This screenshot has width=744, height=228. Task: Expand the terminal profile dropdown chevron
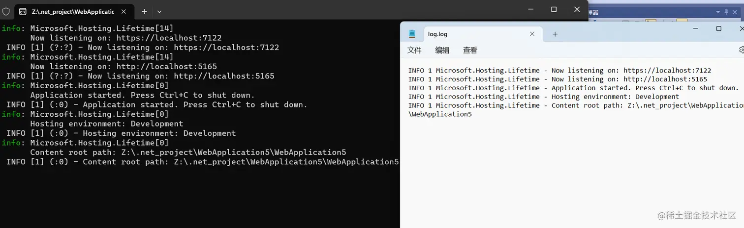point(159,11)
